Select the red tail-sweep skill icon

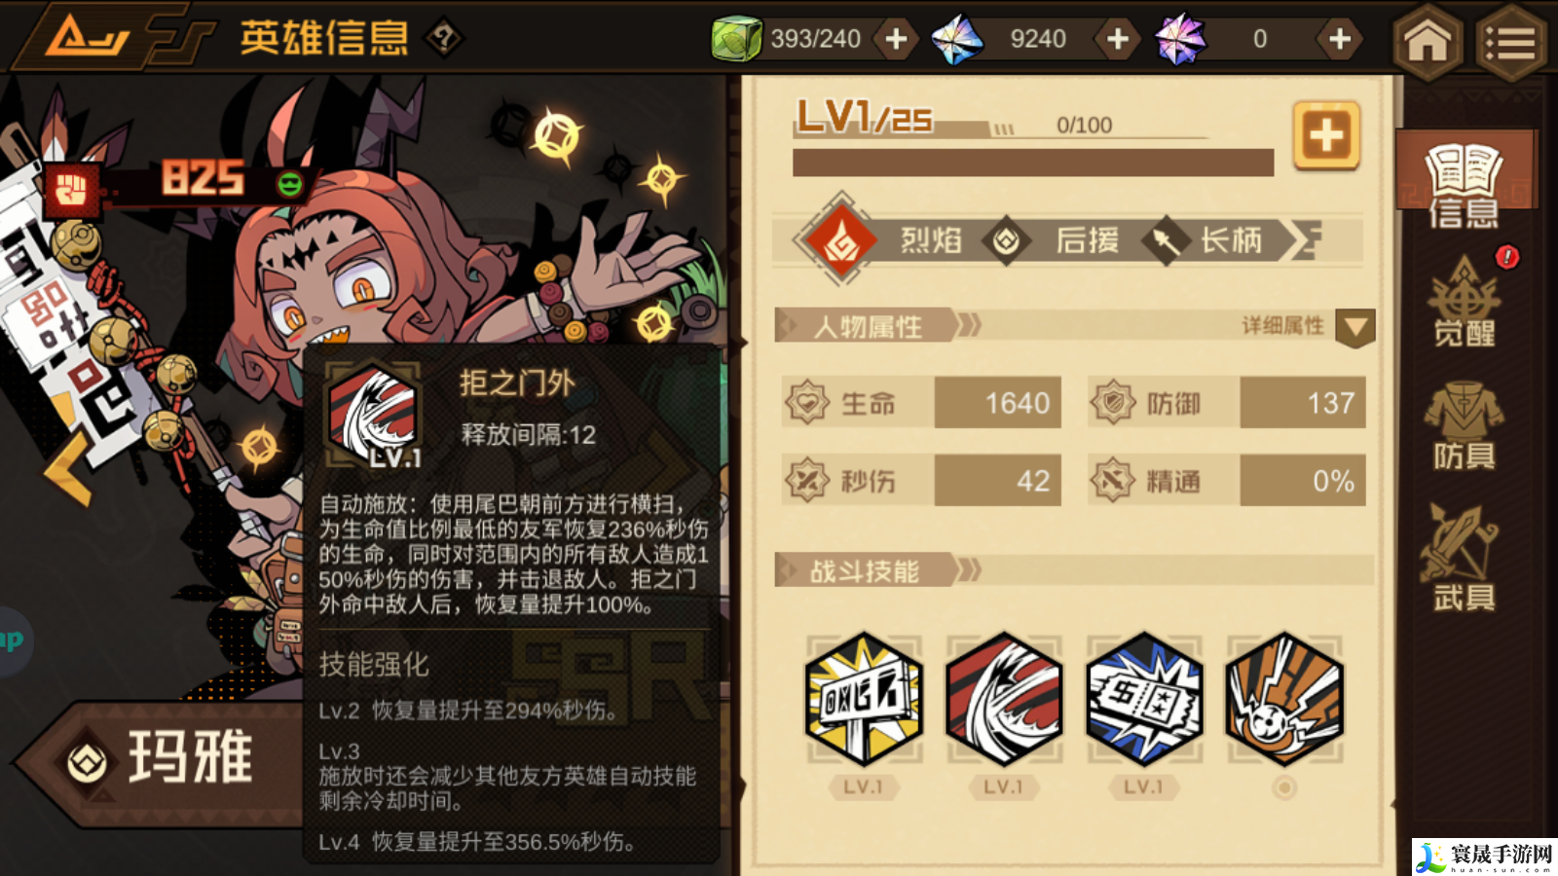(1004, 698)
